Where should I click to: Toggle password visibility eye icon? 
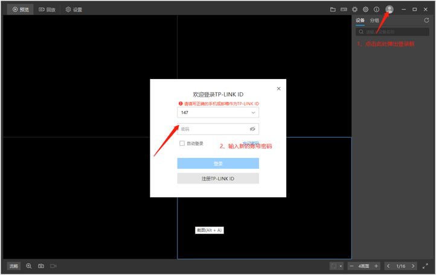pyautogui.click(x=253, y=129)
